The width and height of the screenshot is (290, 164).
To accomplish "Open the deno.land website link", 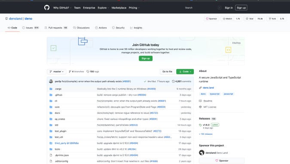I will pyautogui.click(x=208, y=88).
